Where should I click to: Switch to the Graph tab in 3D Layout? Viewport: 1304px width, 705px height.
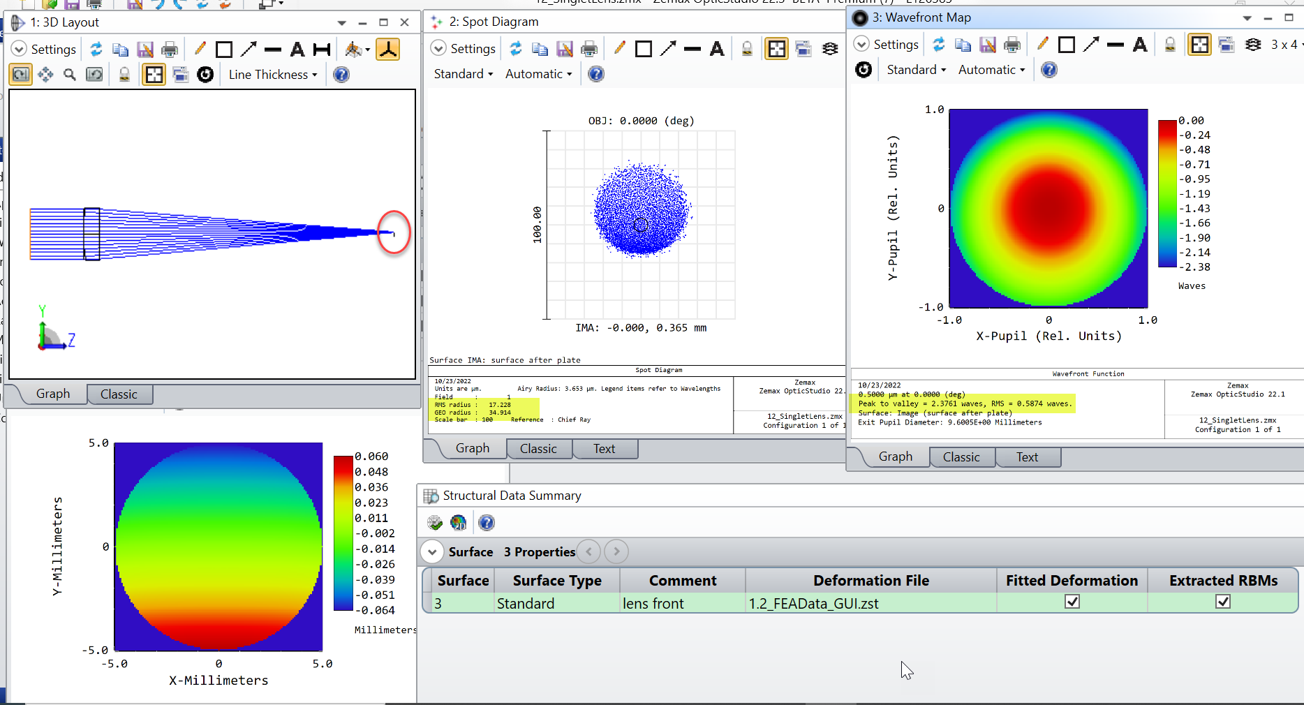pyautogui.click(x=53, y=394)
